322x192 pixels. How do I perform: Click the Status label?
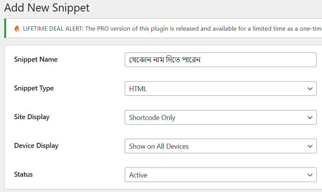(23, 174)
